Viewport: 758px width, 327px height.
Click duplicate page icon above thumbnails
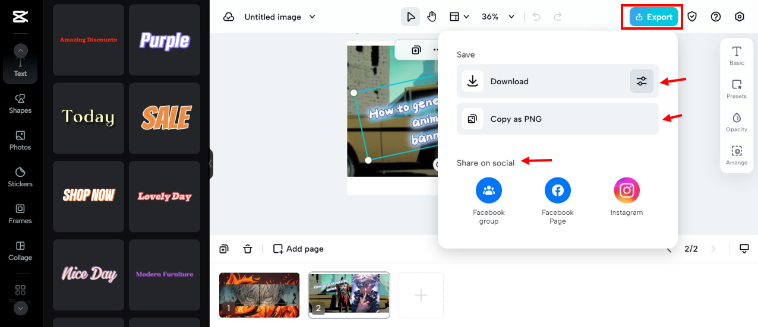(224, 249)
